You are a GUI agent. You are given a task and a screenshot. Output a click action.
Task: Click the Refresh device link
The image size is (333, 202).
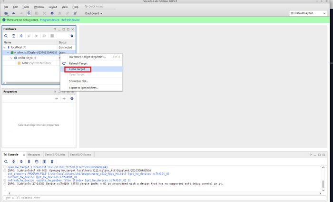pos(70,20)
